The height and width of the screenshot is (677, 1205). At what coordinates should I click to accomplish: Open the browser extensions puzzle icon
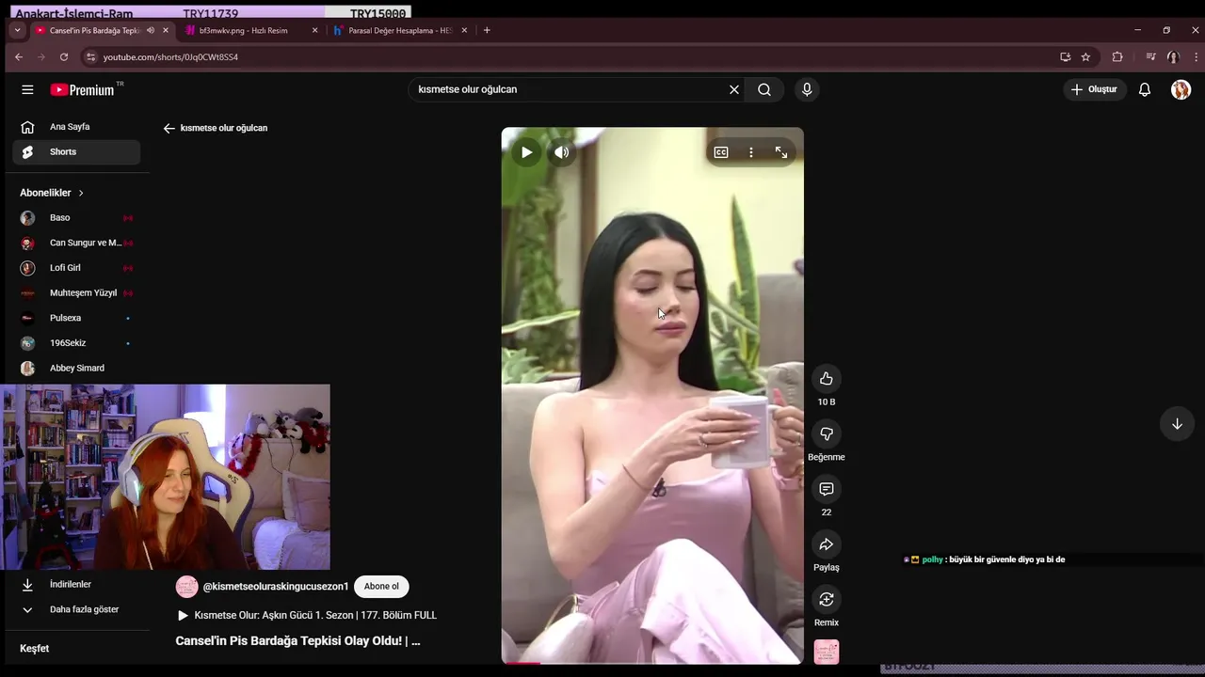pos(1117,57)
